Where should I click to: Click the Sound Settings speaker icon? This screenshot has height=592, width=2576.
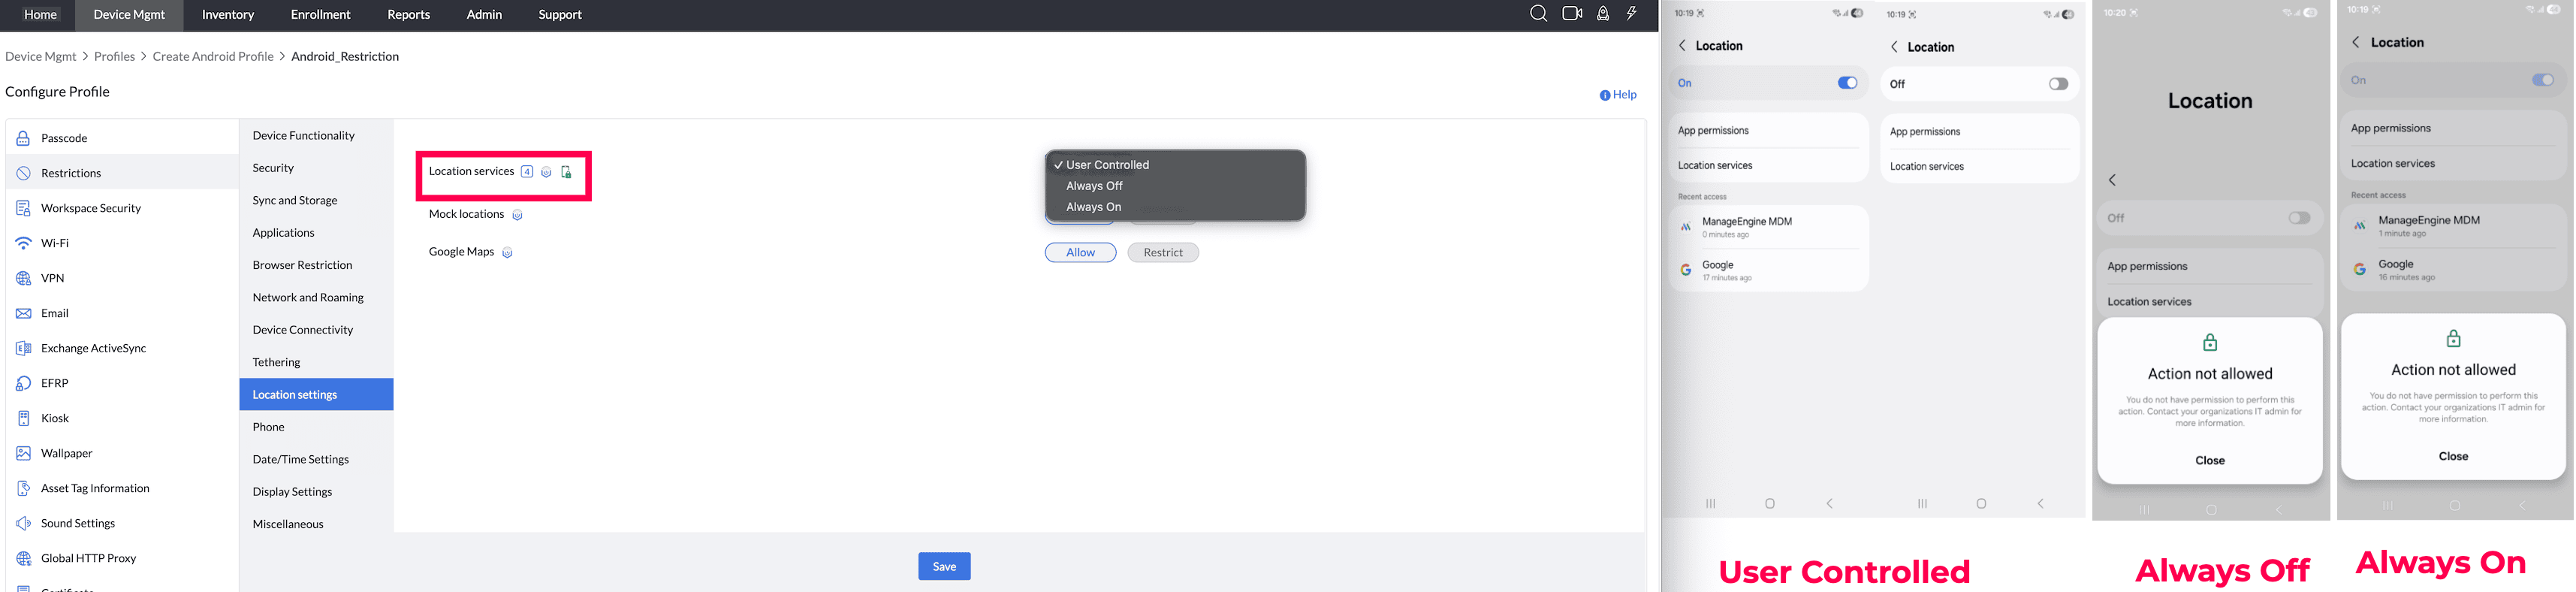coord(23,523)
